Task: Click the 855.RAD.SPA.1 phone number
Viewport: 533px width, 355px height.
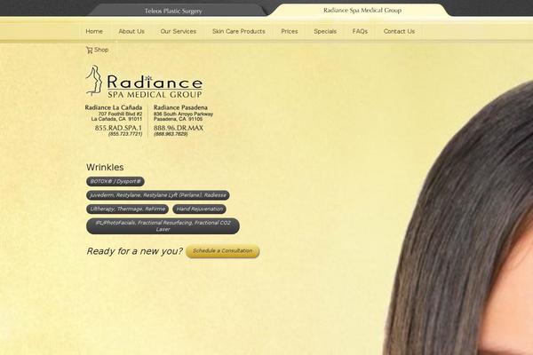Action: [118, 128]
